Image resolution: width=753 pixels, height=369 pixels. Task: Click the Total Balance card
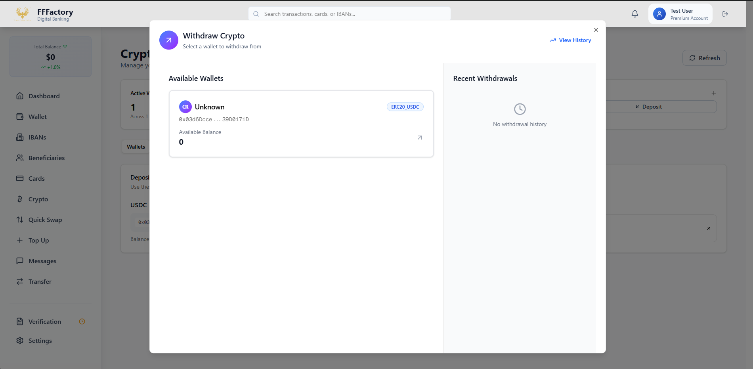click(50, 57)
